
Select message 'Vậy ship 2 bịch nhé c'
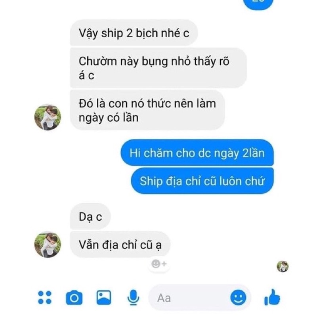(134, 33)
